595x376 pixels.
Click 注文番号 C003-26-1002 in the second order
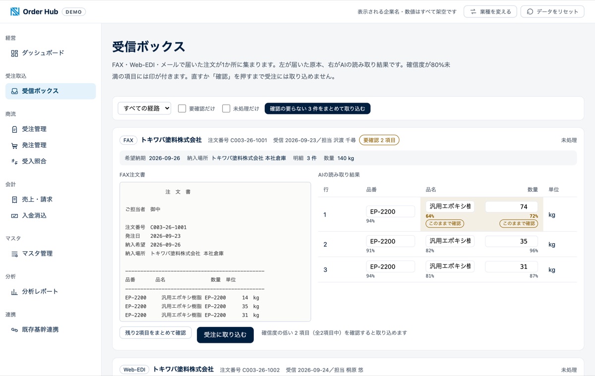[x=249, y=370]
